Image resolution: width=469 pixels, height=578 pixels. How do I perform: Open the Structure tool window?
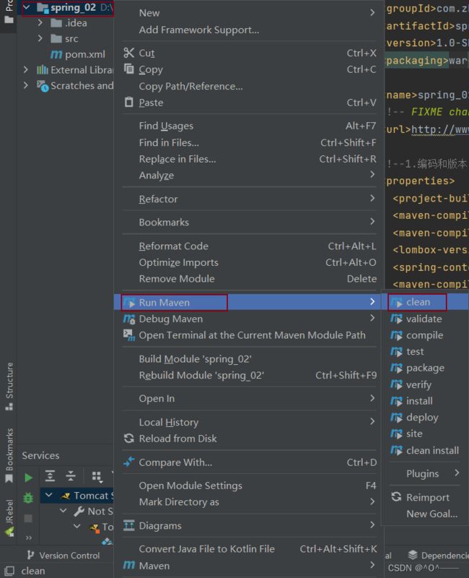[x=9, y=387]
